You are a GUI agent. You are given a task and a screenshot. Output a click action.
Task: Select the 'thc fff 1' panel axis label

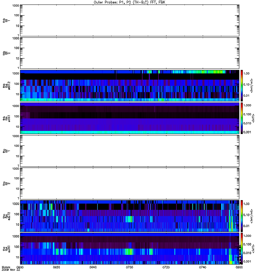tap(6, 151)
